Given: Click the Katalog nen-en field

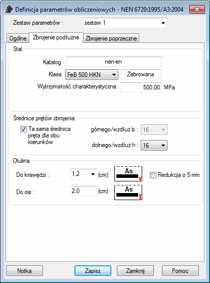Looking at the screenshot, I should pyautogui.click(x=113, y=62).
